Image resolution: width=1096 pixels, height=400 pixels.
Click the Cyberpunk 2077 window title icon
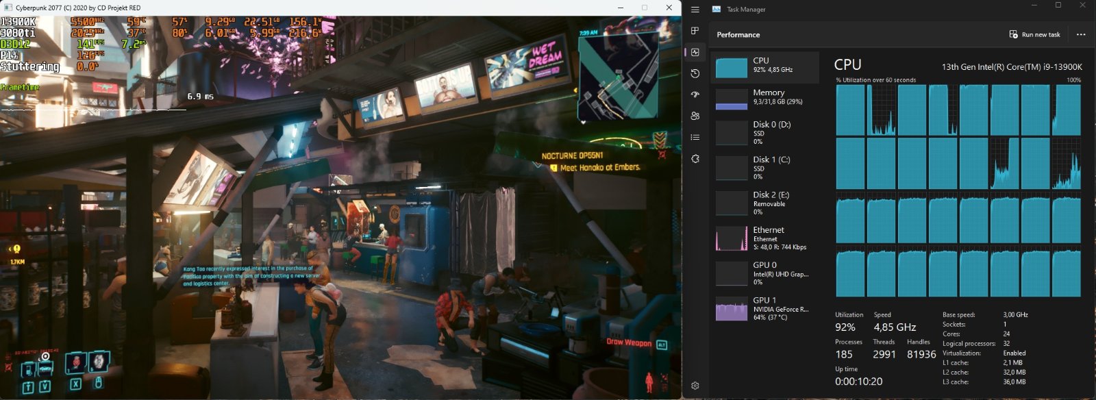[8, 8]
